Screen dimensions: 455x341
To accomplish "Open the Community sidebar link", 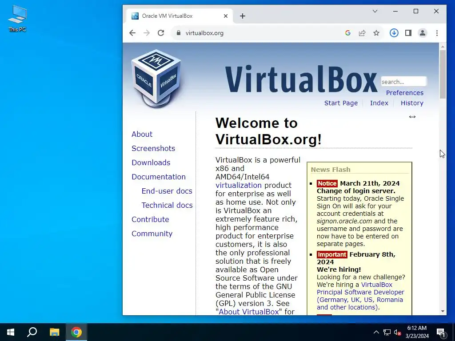I will 152,234.
